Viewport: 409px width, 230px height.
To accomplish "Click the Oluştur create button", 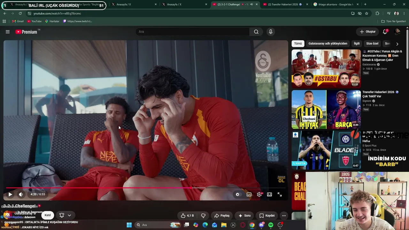I will pos(367,32).
